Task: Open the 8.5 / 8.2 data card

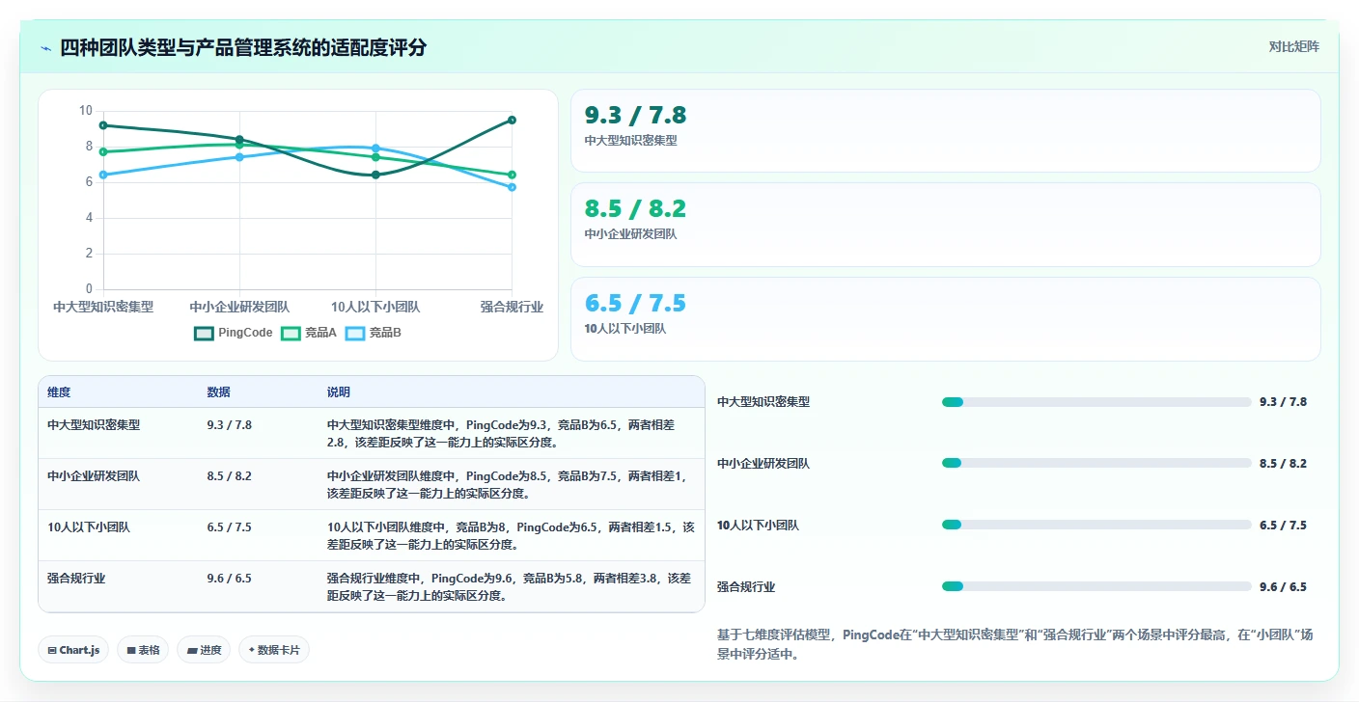Action: pos(945,224)
